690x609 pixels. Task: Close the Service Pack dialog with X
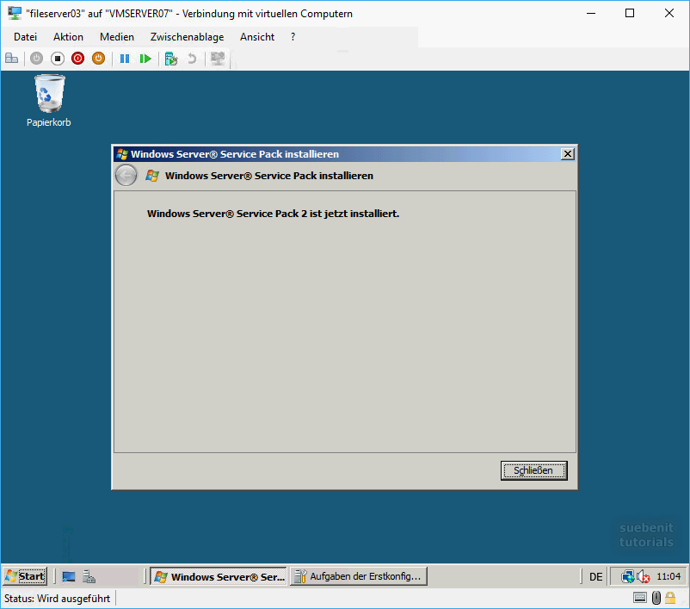[x=568, y=154]
